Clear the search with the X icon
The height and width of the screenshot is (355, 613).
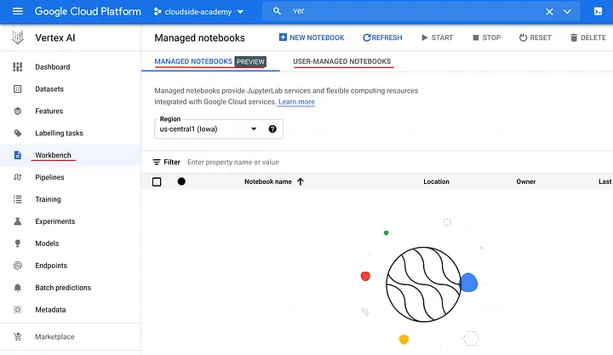pyautogui.click(x=549, y=12)
